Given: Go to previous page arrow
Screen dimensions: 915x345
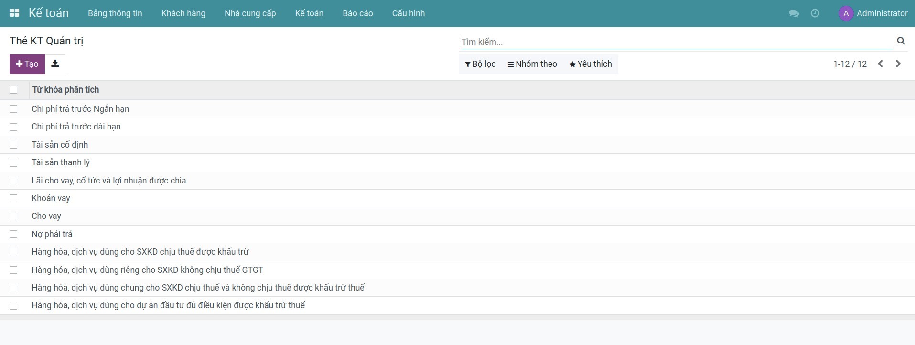Looking at the screenshot, I should [880, 64].
